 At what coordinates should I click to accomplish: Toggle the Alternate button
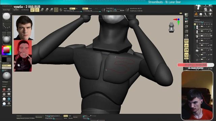[x=6, y=66]
